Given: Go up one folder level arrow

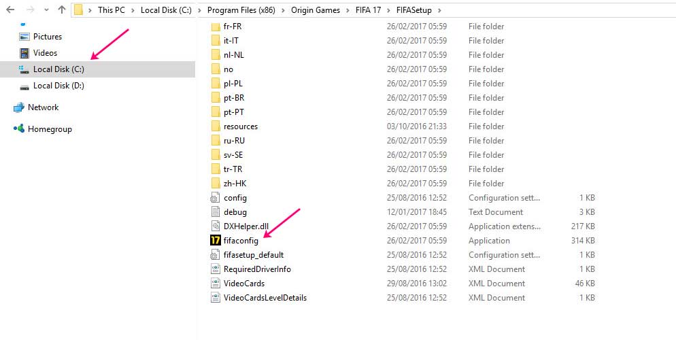Looking at the screenshot, I should pyautogui.click(x=62, y=10).
